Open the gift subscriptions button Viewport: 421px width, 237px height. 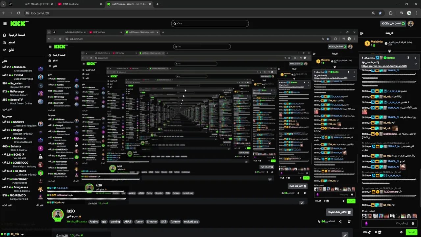339,212
